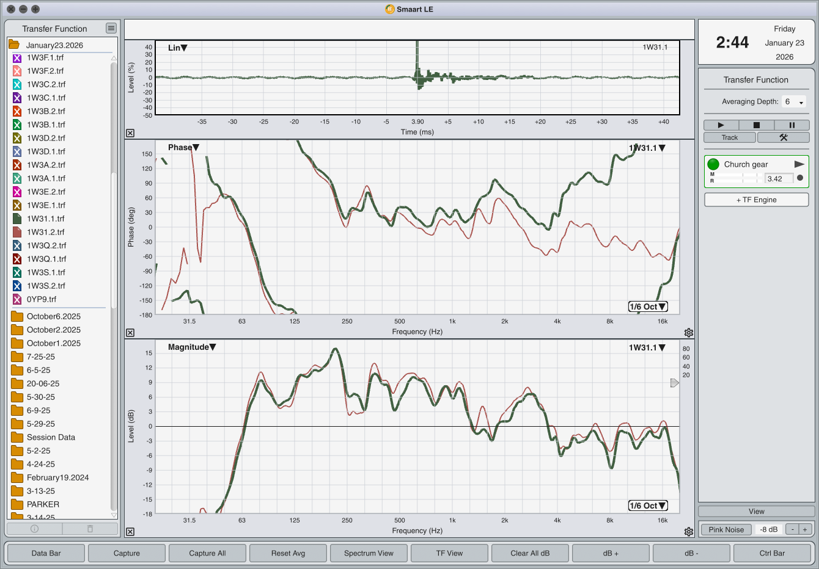This screenshot has width=819, height=569.
Task: Open Phase graph settings gear
Action: [x=689, y=333]
